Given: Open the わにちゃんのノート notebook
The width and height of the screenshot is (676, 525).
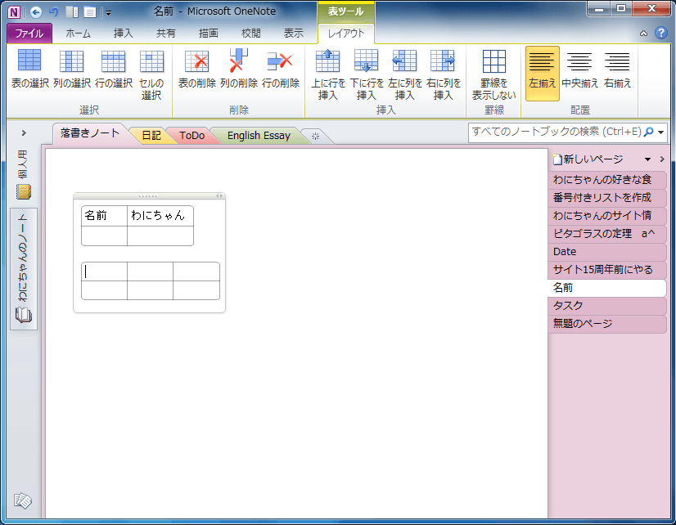Looking at the screenshot, I should (x=23, y=269).
